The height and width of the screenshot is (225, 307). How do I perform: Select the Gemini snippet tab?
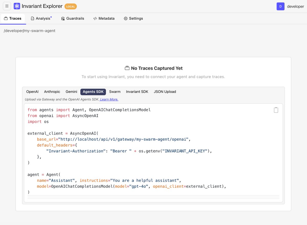click(71, 92)
